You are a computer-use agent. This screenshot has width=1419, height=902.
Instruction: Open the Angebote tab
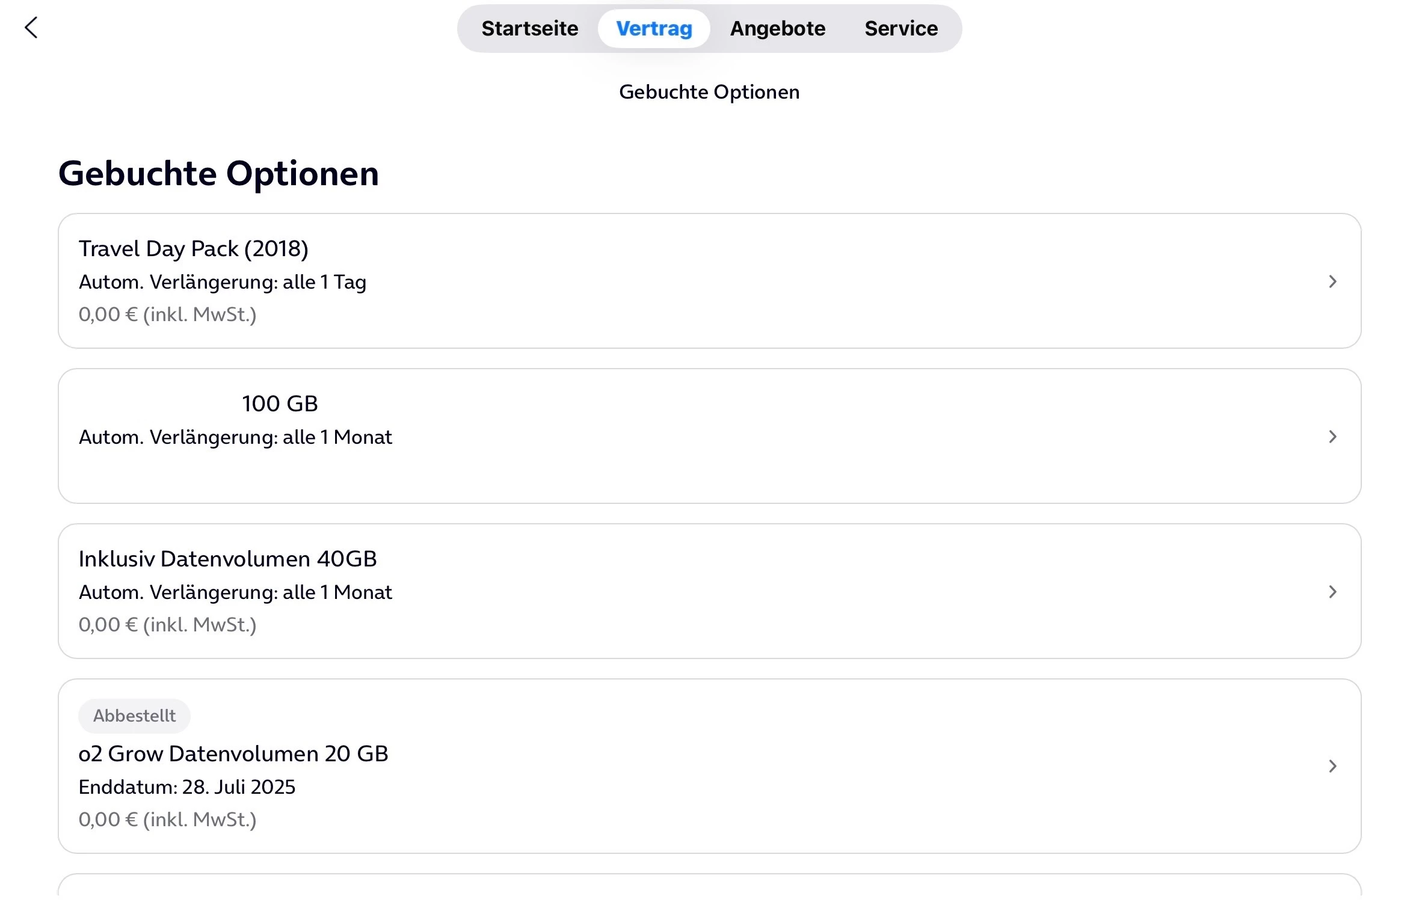point(777,28)
